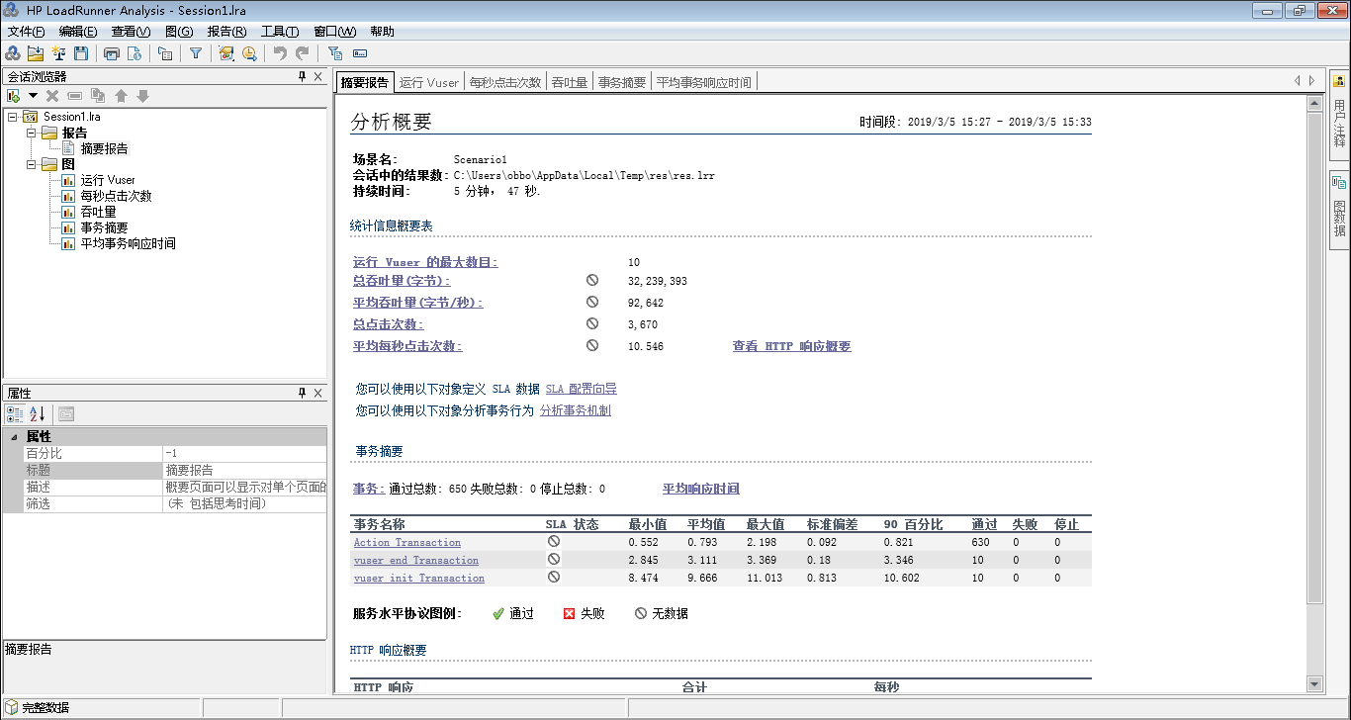Click the funnel filter icon in main toolbar
Screen dimensions: 1351x720
pyautogui.click(x=196, y=53)
